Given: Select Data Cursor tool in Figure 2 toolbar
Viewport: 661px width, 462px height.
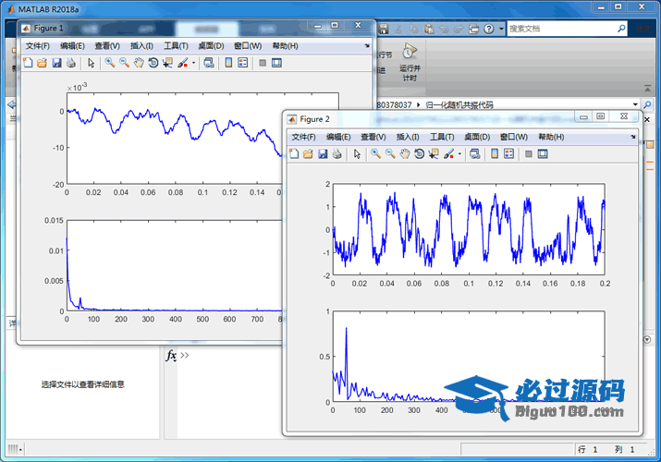Looking at the screenshot, I should tap(435, 154).
